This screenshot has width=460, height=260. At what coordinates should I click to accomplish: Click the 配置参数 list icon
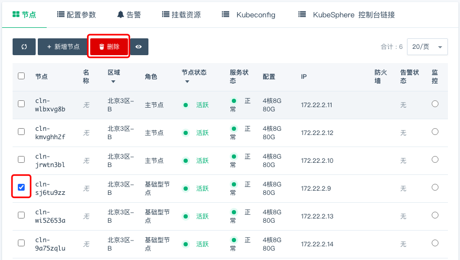click(x=61, y=14)
